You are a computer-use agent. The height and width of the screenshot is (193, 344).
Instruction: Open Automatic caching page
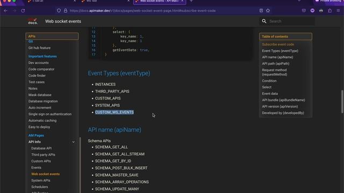pyautogui.click(x=42, y=120)
